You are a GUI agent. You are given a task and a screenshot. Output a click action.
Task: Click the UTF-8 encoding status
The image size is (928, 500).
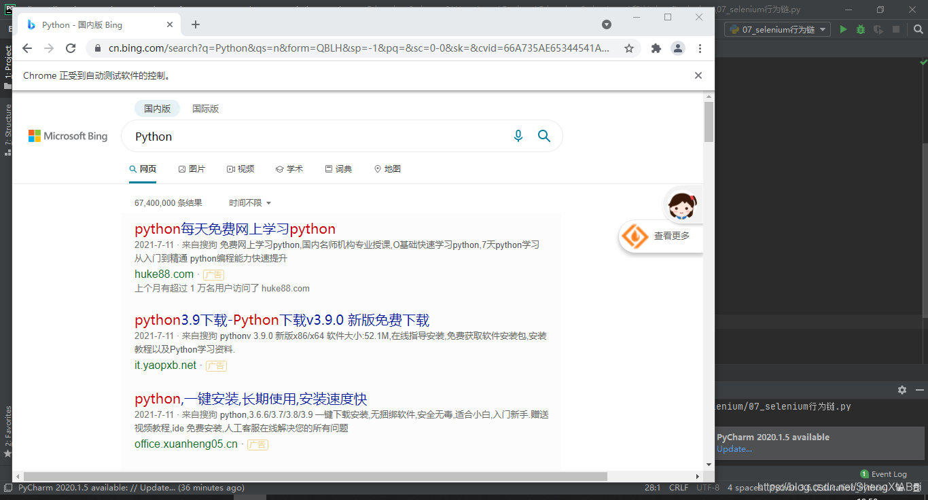click(x=707, y=488)
